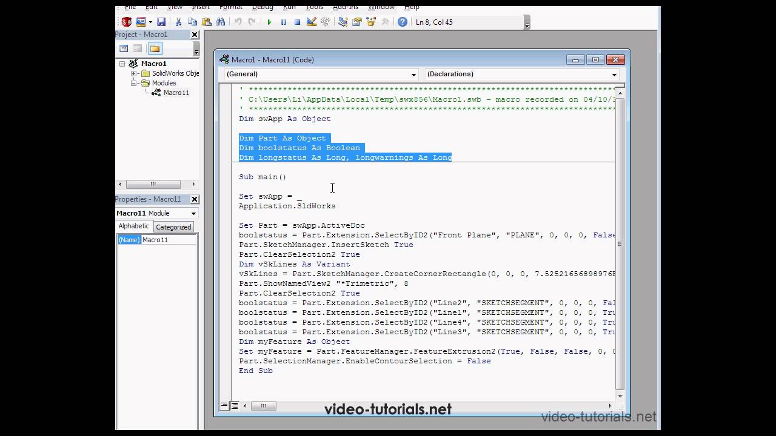This screenshot has width=776, height=436.
Task: Close the Properties - Macro11 panel
Action: 195,199
